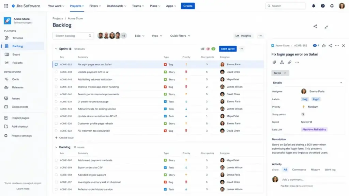
Task: Open Components in the sidebar
Action: point(20,107)
